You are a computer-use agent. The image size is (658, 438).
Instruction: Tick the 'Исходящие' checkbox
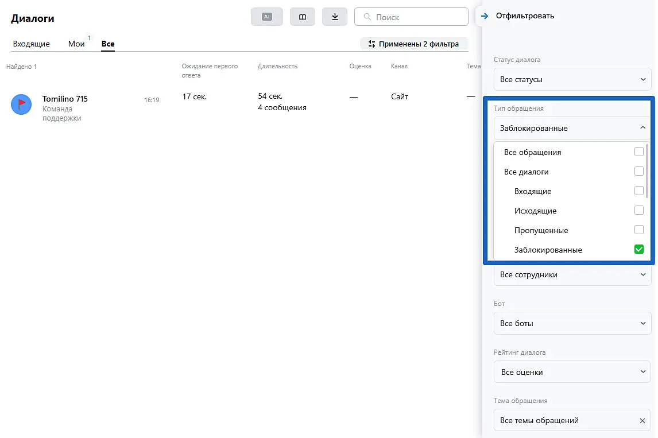(638, 210)
